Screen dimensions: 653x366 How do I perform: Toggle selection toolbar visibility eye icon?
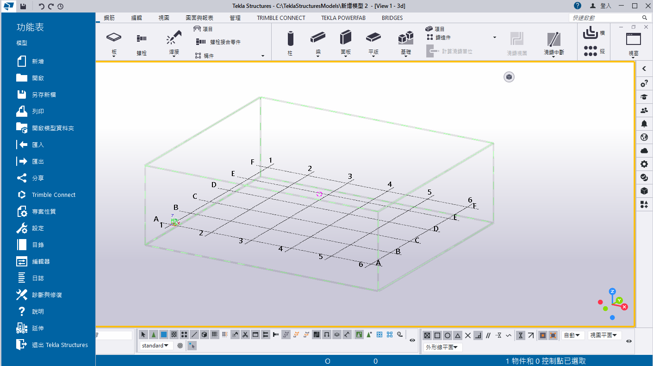[x=412, y=341]
